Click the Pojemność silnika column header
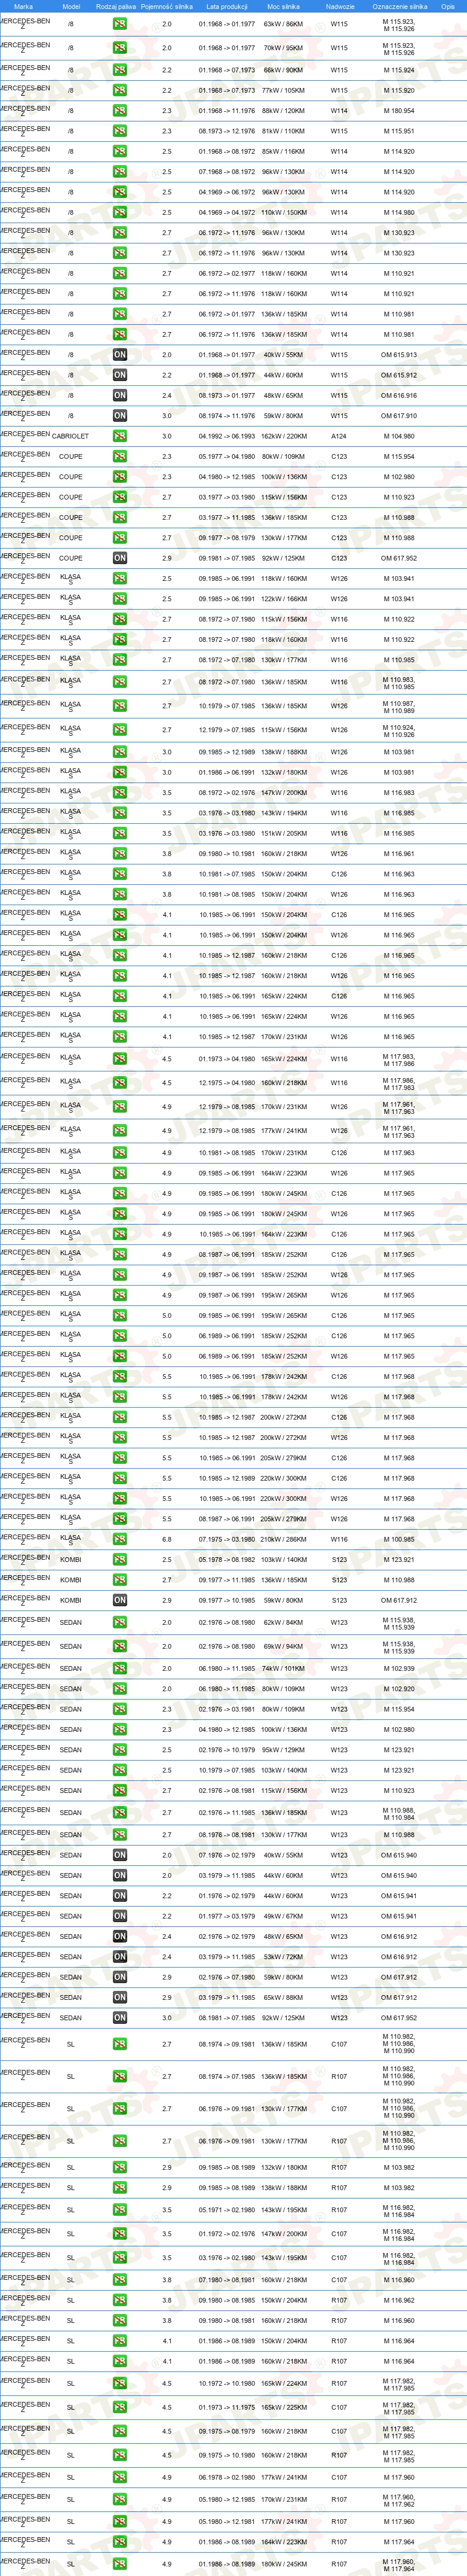The height and width of the screenshot is (2576, 467). [x=167, y=6]
